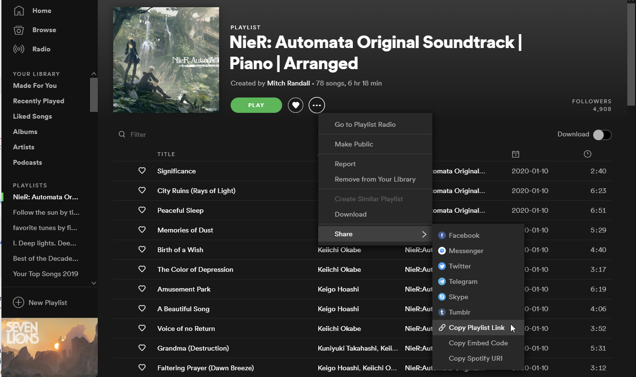Click the sidebar library scrollbar thumb
The height and width of the screenshot is (377, 636).
[x=94, y=94]
